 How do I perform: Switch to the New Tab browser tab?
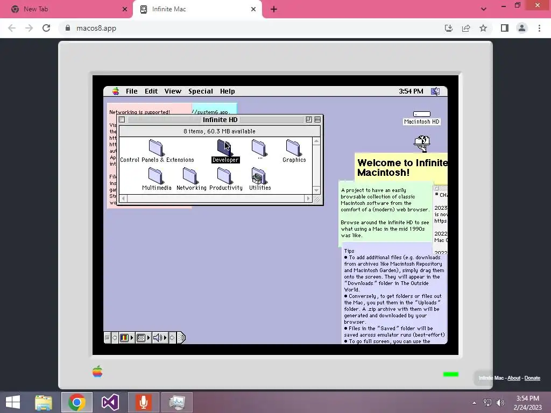point(67,9)
